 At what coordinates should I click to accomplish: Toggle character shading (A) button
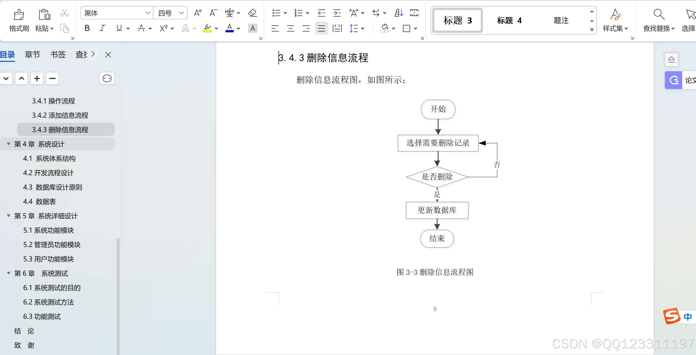[253, 28]
